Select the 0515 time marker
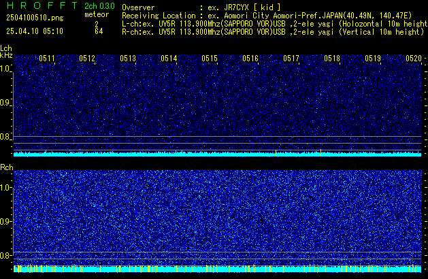This screenshot has width=428, height=279. [210, 59]
